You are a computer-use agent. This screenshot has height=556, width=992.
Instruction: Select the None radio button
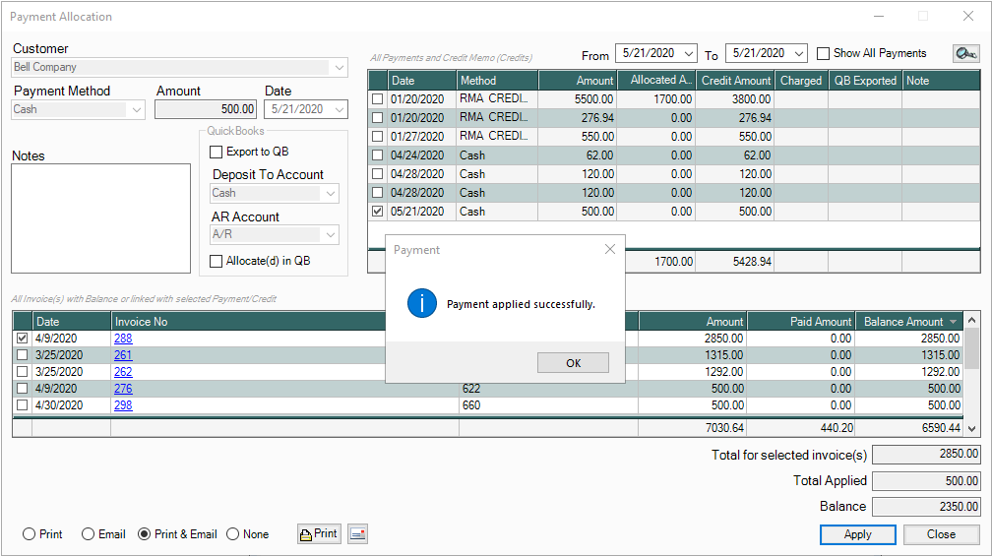pos(233,534)
